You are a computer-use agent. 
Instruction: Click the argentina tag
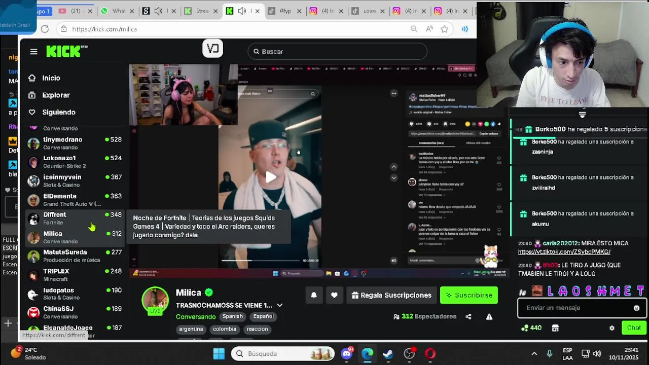click(191, 329)
